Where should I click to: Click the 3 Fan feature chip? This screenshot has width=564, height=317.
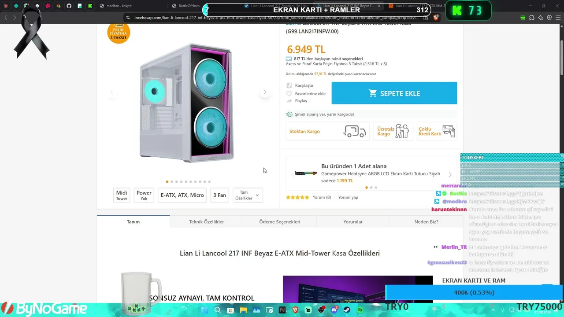219,195
